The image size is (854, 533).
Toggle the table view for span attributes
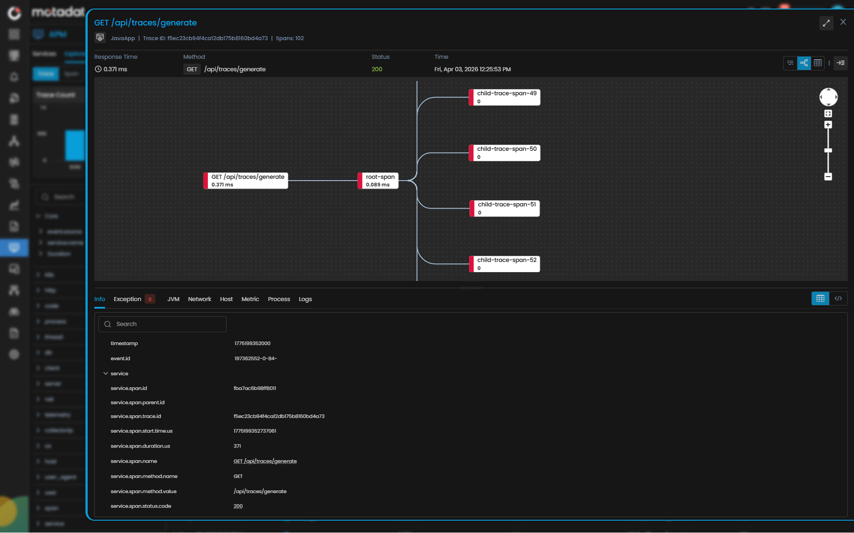pyautogui.click(x=820, y=298)
